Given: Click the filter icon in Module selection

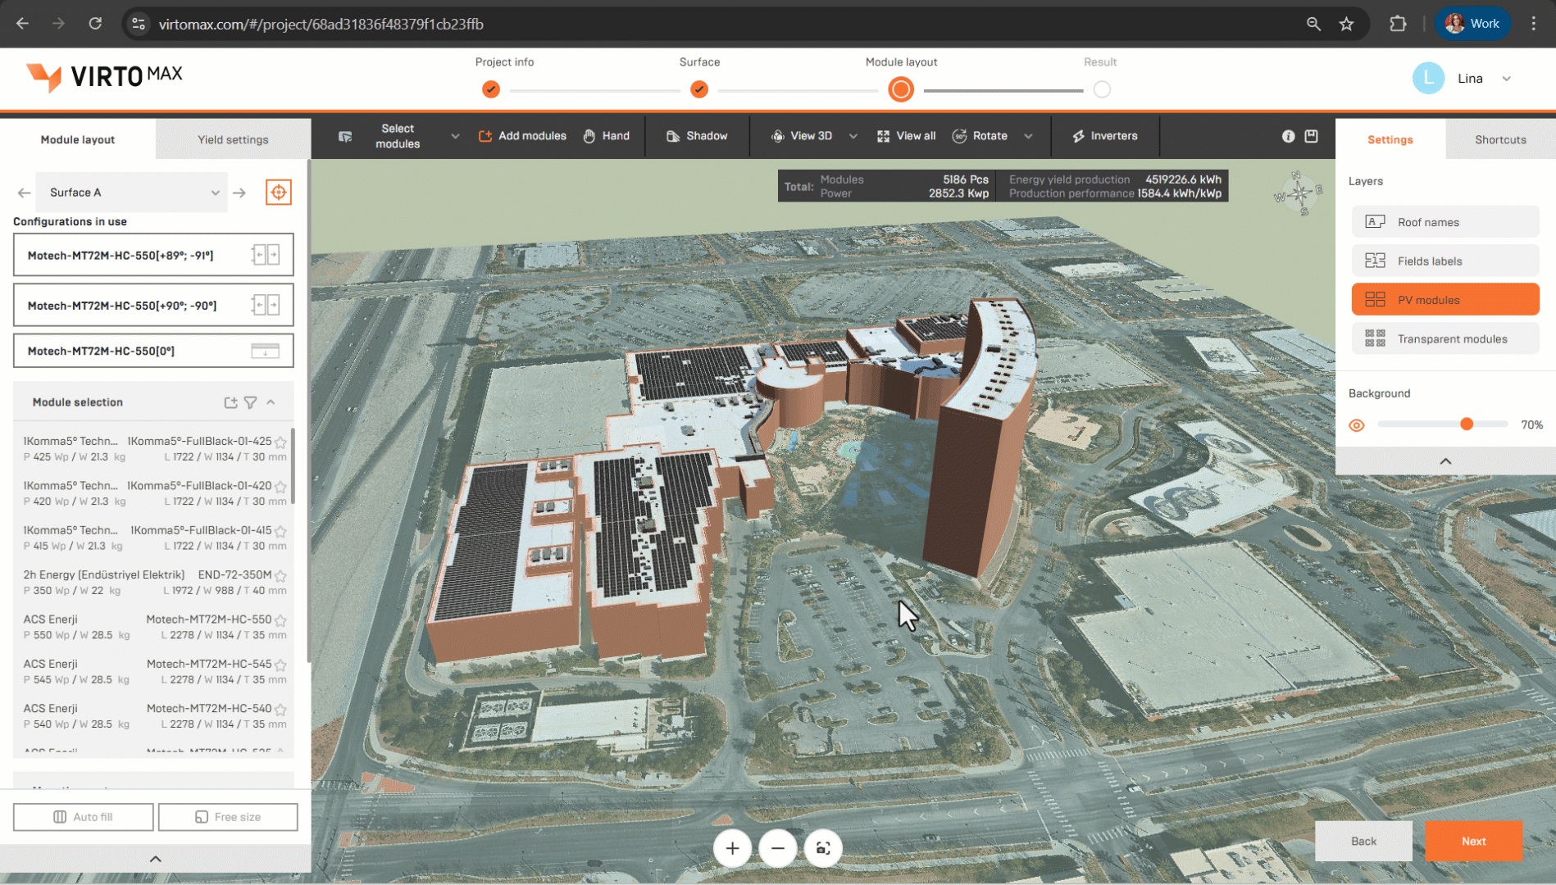Looking at the screenshot, I should (251, 402).
